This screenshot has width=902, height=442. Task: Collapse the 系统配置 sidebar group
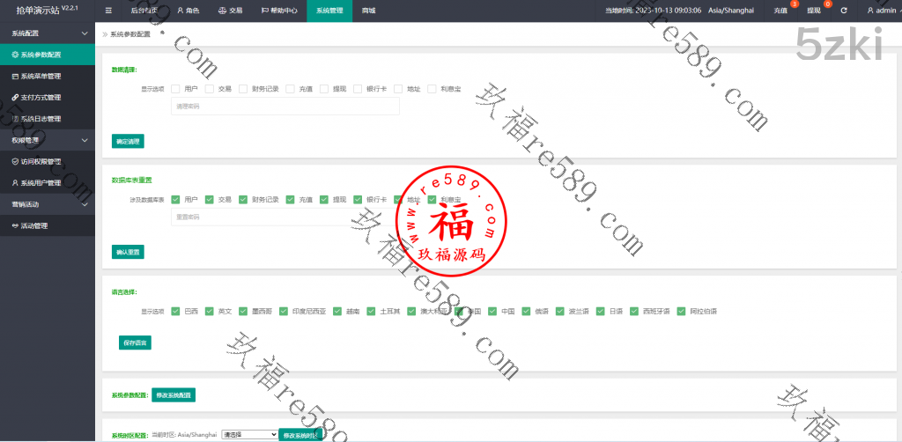[x=84, y=33]
